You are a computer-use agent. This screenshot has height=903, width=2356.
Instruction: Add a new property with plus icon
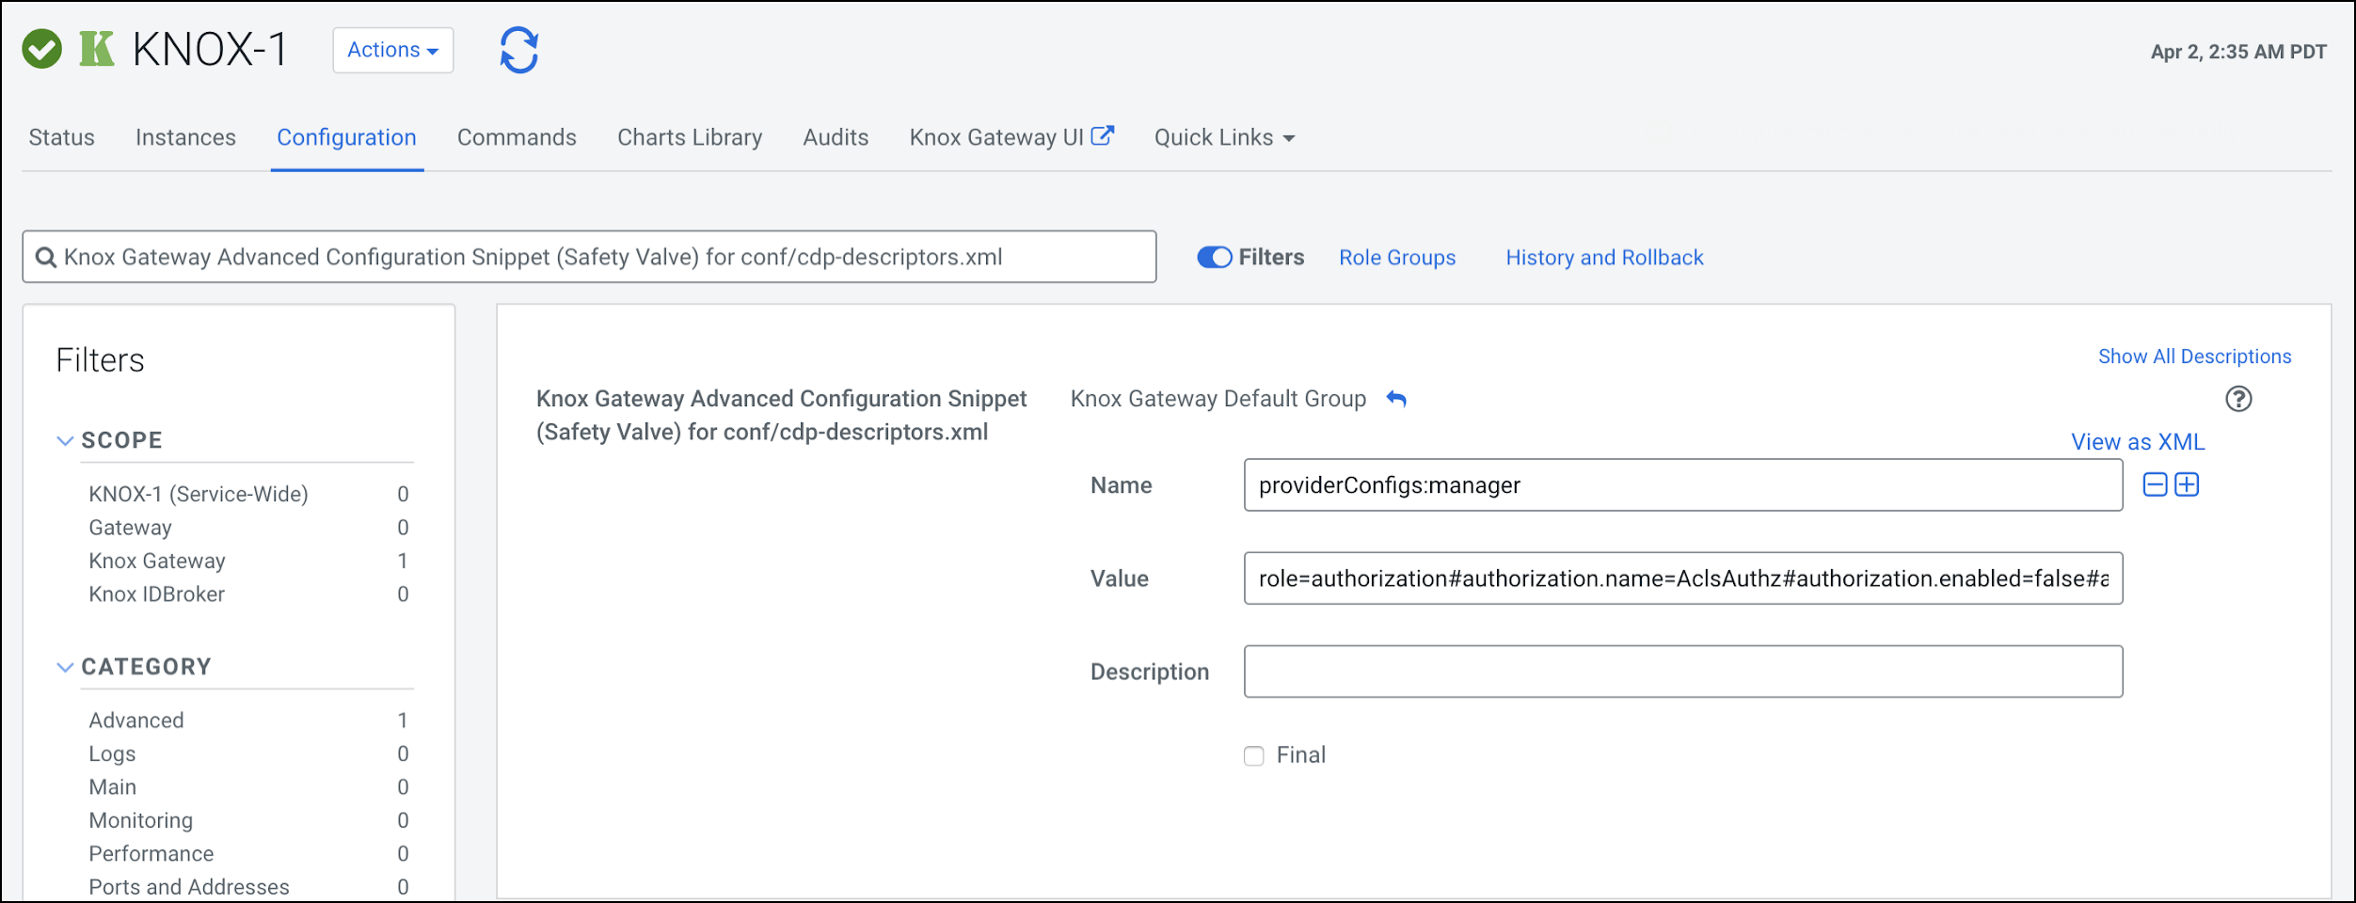click(x=2187, y=484)
